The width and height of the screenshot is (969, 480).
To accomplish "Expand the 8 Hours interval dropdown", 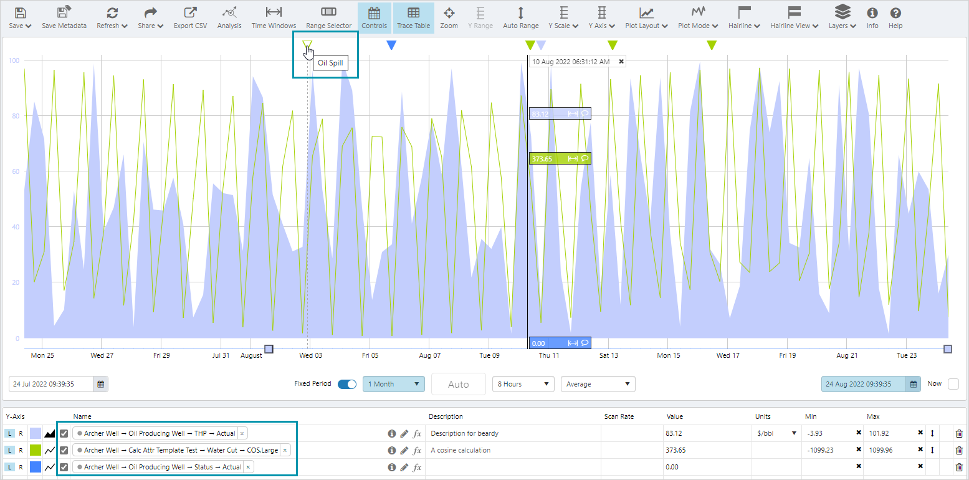I will click(x=523, y=384).
